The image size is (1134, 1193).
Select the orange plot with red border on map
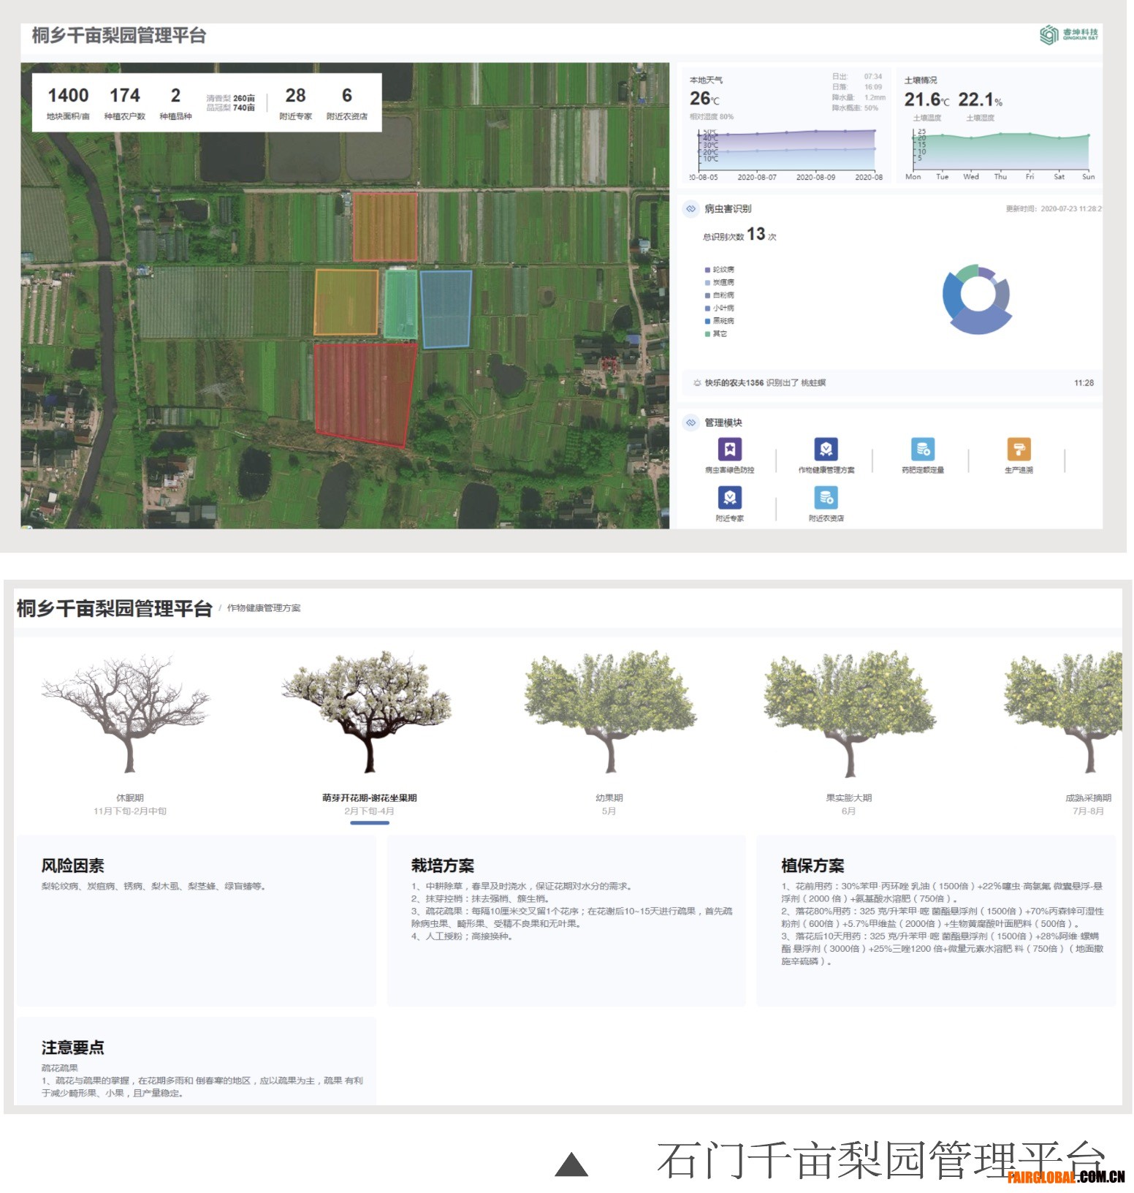[x=385, y=227]
